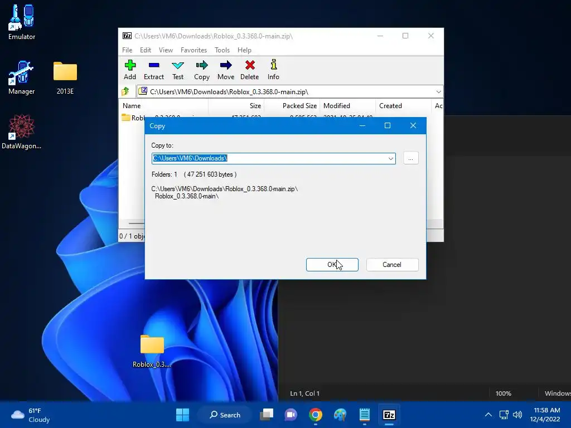
Task: Expand the 7-Zip address bar dropdown
Action: (x=438, y=92)
